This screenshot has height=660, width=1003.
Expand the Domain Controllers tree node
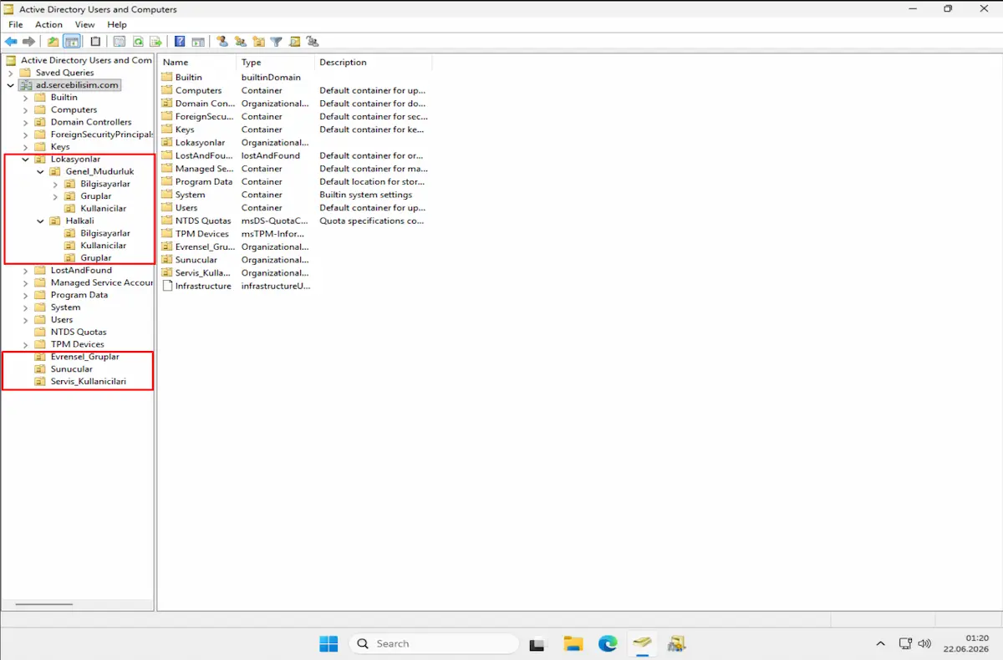tap(25, 122)
